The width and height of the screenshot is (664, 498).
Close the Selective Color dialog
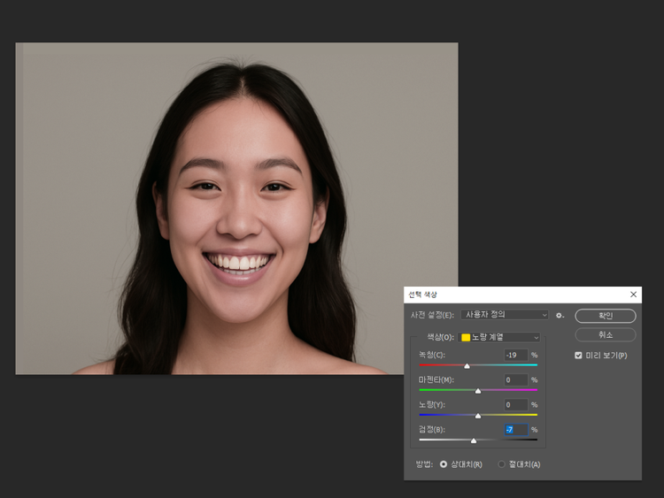(x=633, y=295)
